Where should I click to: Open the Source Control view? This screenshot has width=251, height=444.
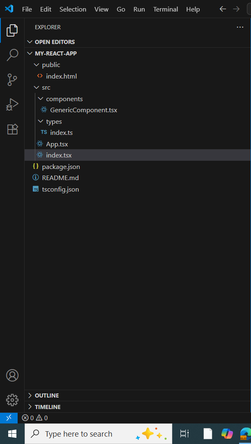pyautogui.click(x=12, y=80)
